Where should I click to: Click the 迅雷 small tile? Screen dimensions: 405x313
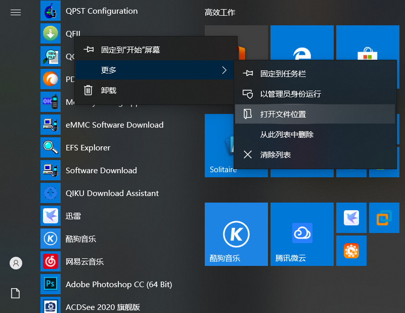tap(351, 218)
